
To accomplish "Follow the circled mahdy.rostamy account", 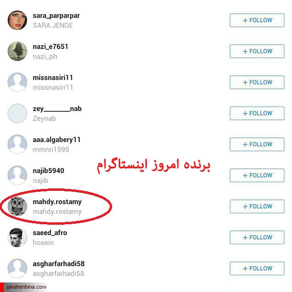I will [257, 206].
